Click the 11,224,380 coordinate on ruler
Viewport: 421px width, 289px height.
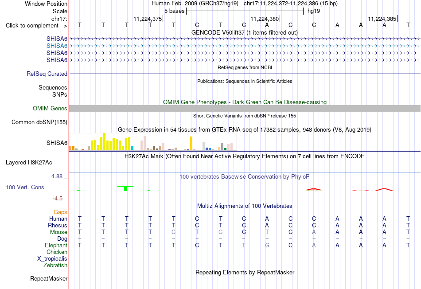point(265,19)
